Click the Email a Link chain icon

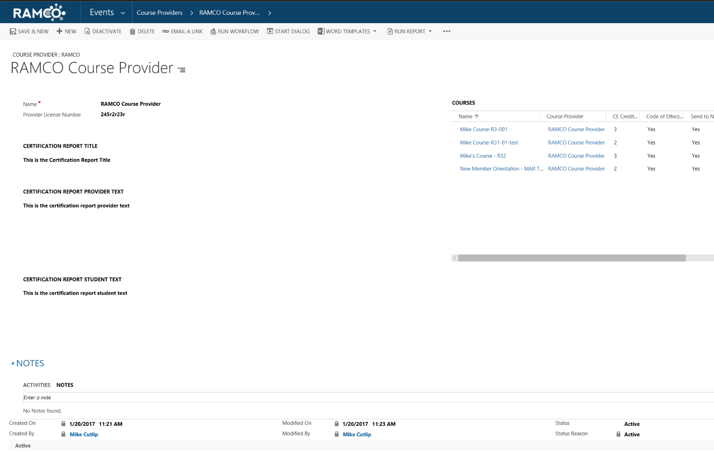coord(166,31)
